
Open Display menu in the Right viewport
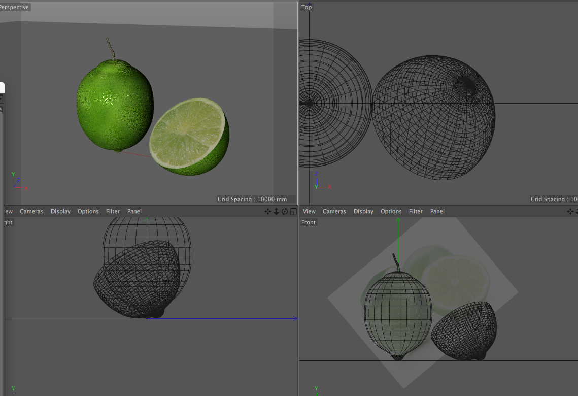(60, 212)
